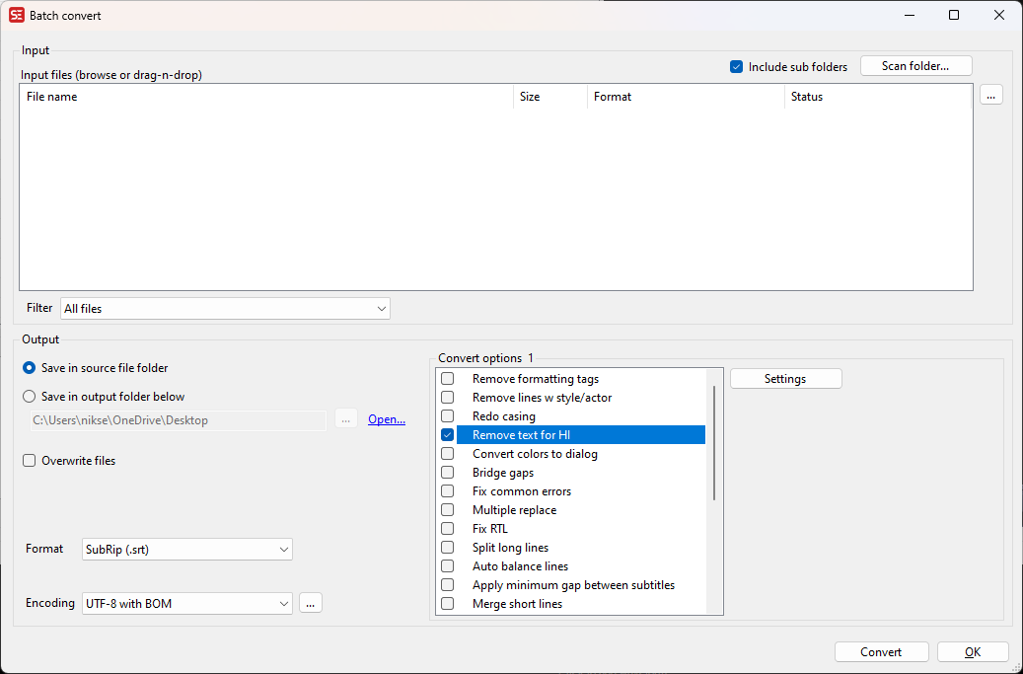Open the output folder via the "Open..." link

387,418
